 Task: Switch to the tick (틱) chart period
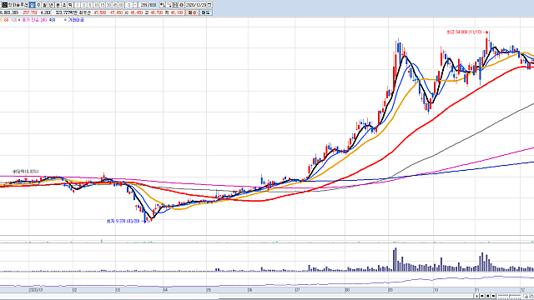(x=70, y=5)
